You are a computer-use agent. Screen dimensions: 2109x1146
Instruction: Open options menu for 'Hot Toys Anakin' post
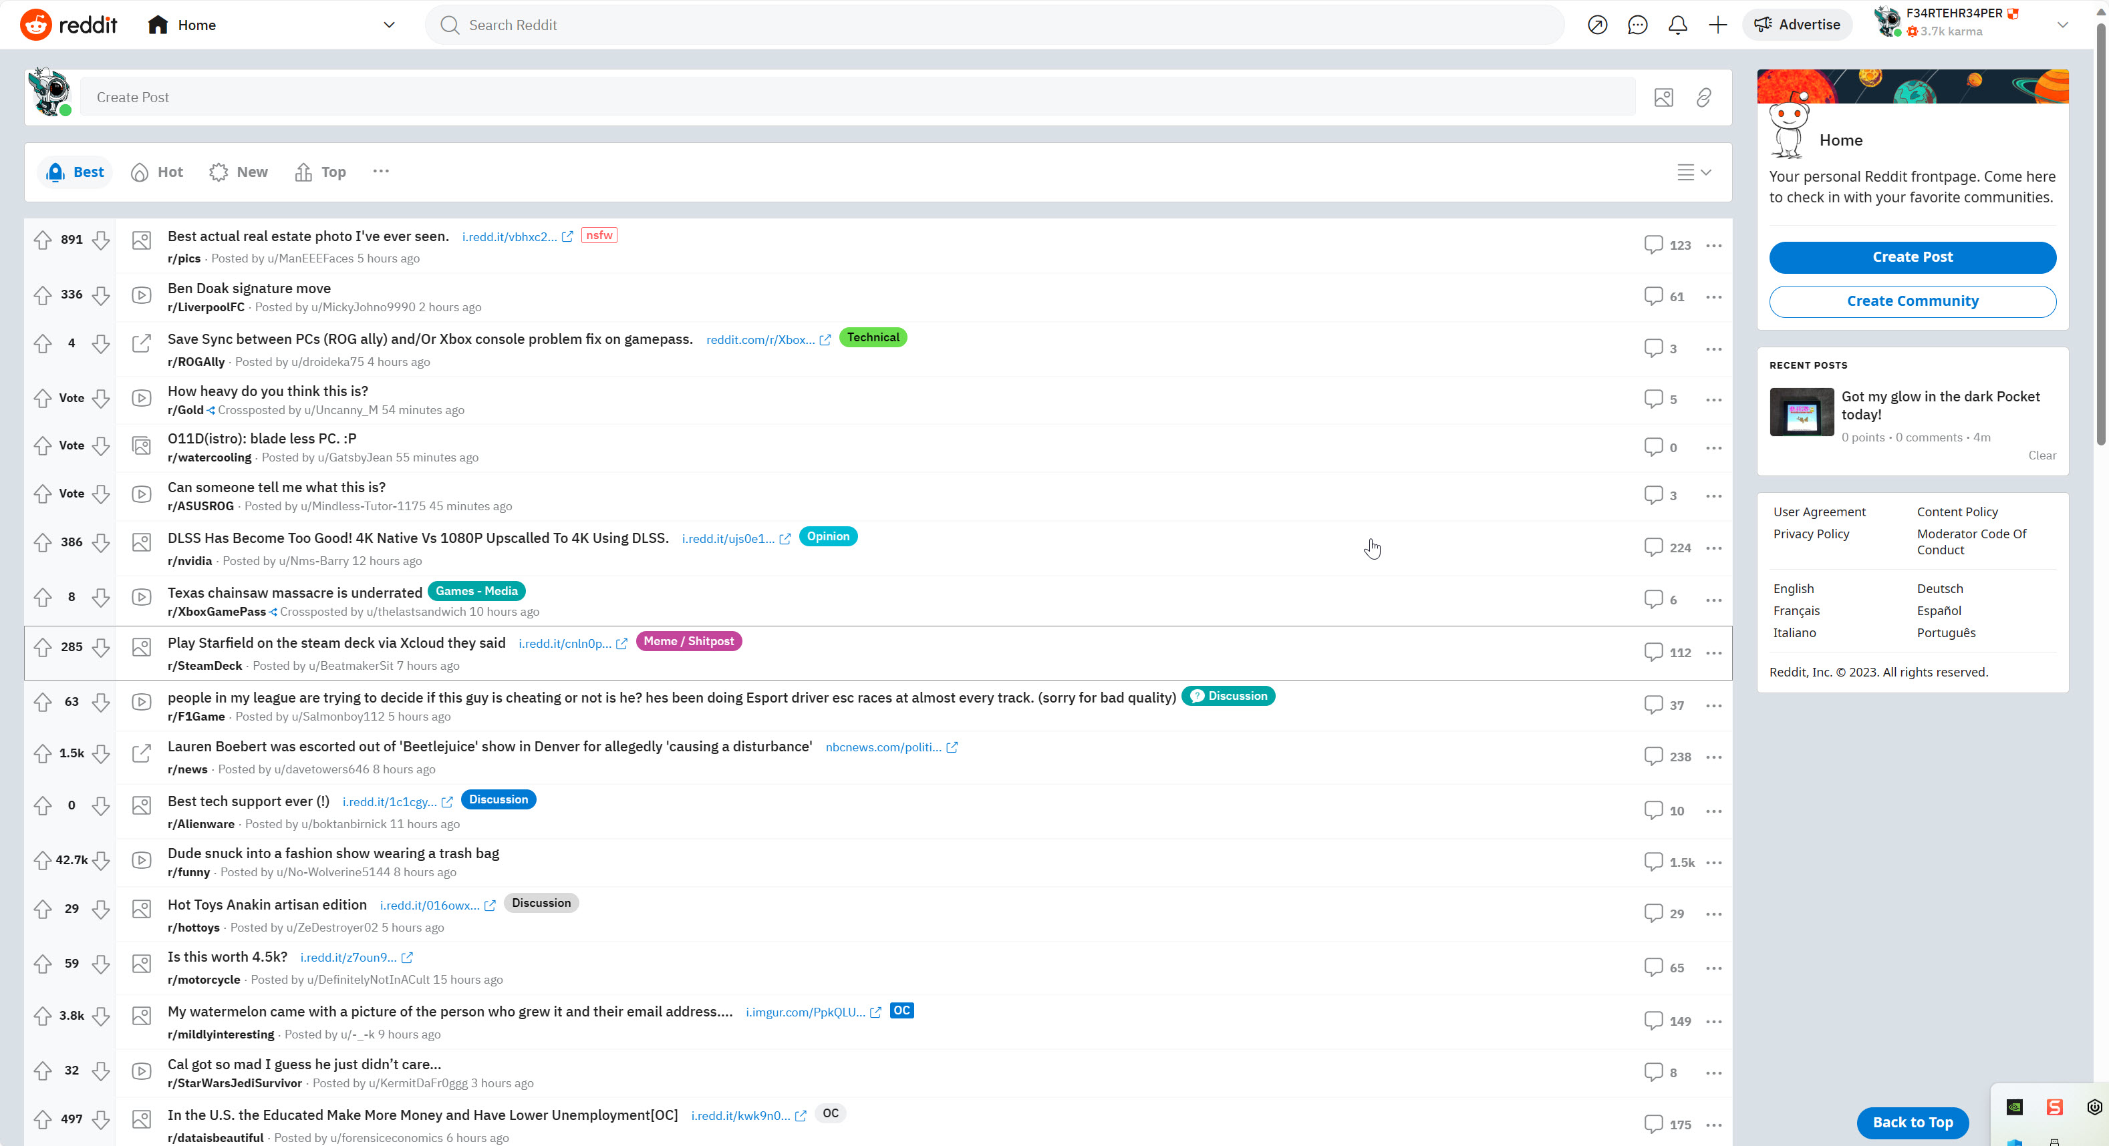coord(1713,914)
